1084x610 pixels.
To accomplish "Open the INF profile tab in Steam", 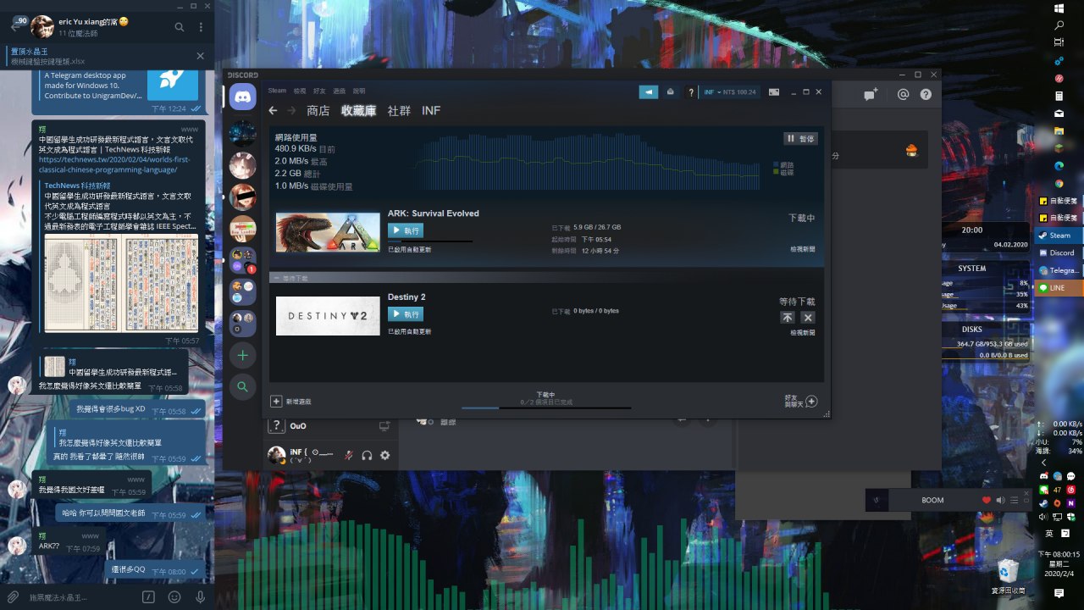I will 431,111.
